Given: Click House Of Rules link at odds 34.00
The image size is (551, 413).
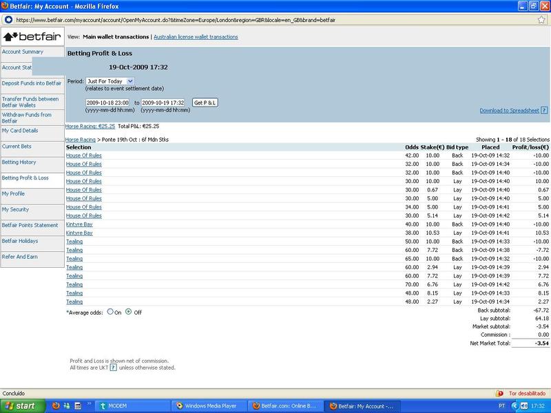Looking at the screenshot, I should pos(83,207).
